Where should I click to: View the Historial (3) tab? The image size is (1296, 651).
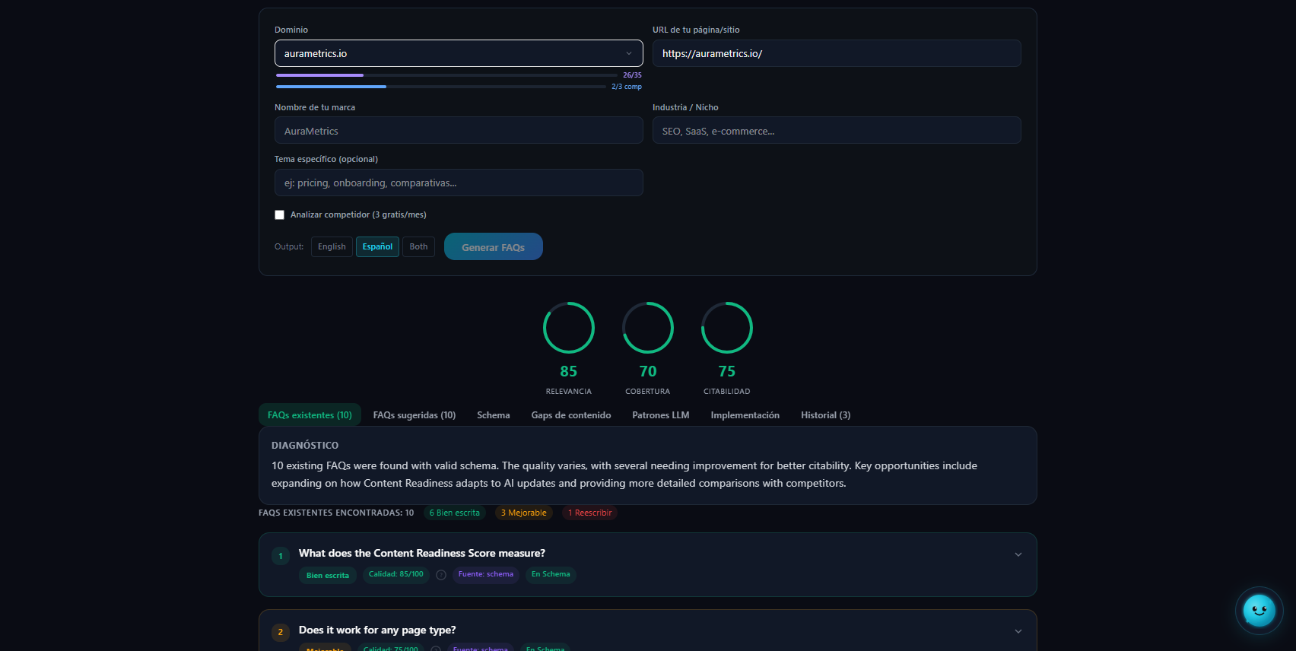pos(826,415)
